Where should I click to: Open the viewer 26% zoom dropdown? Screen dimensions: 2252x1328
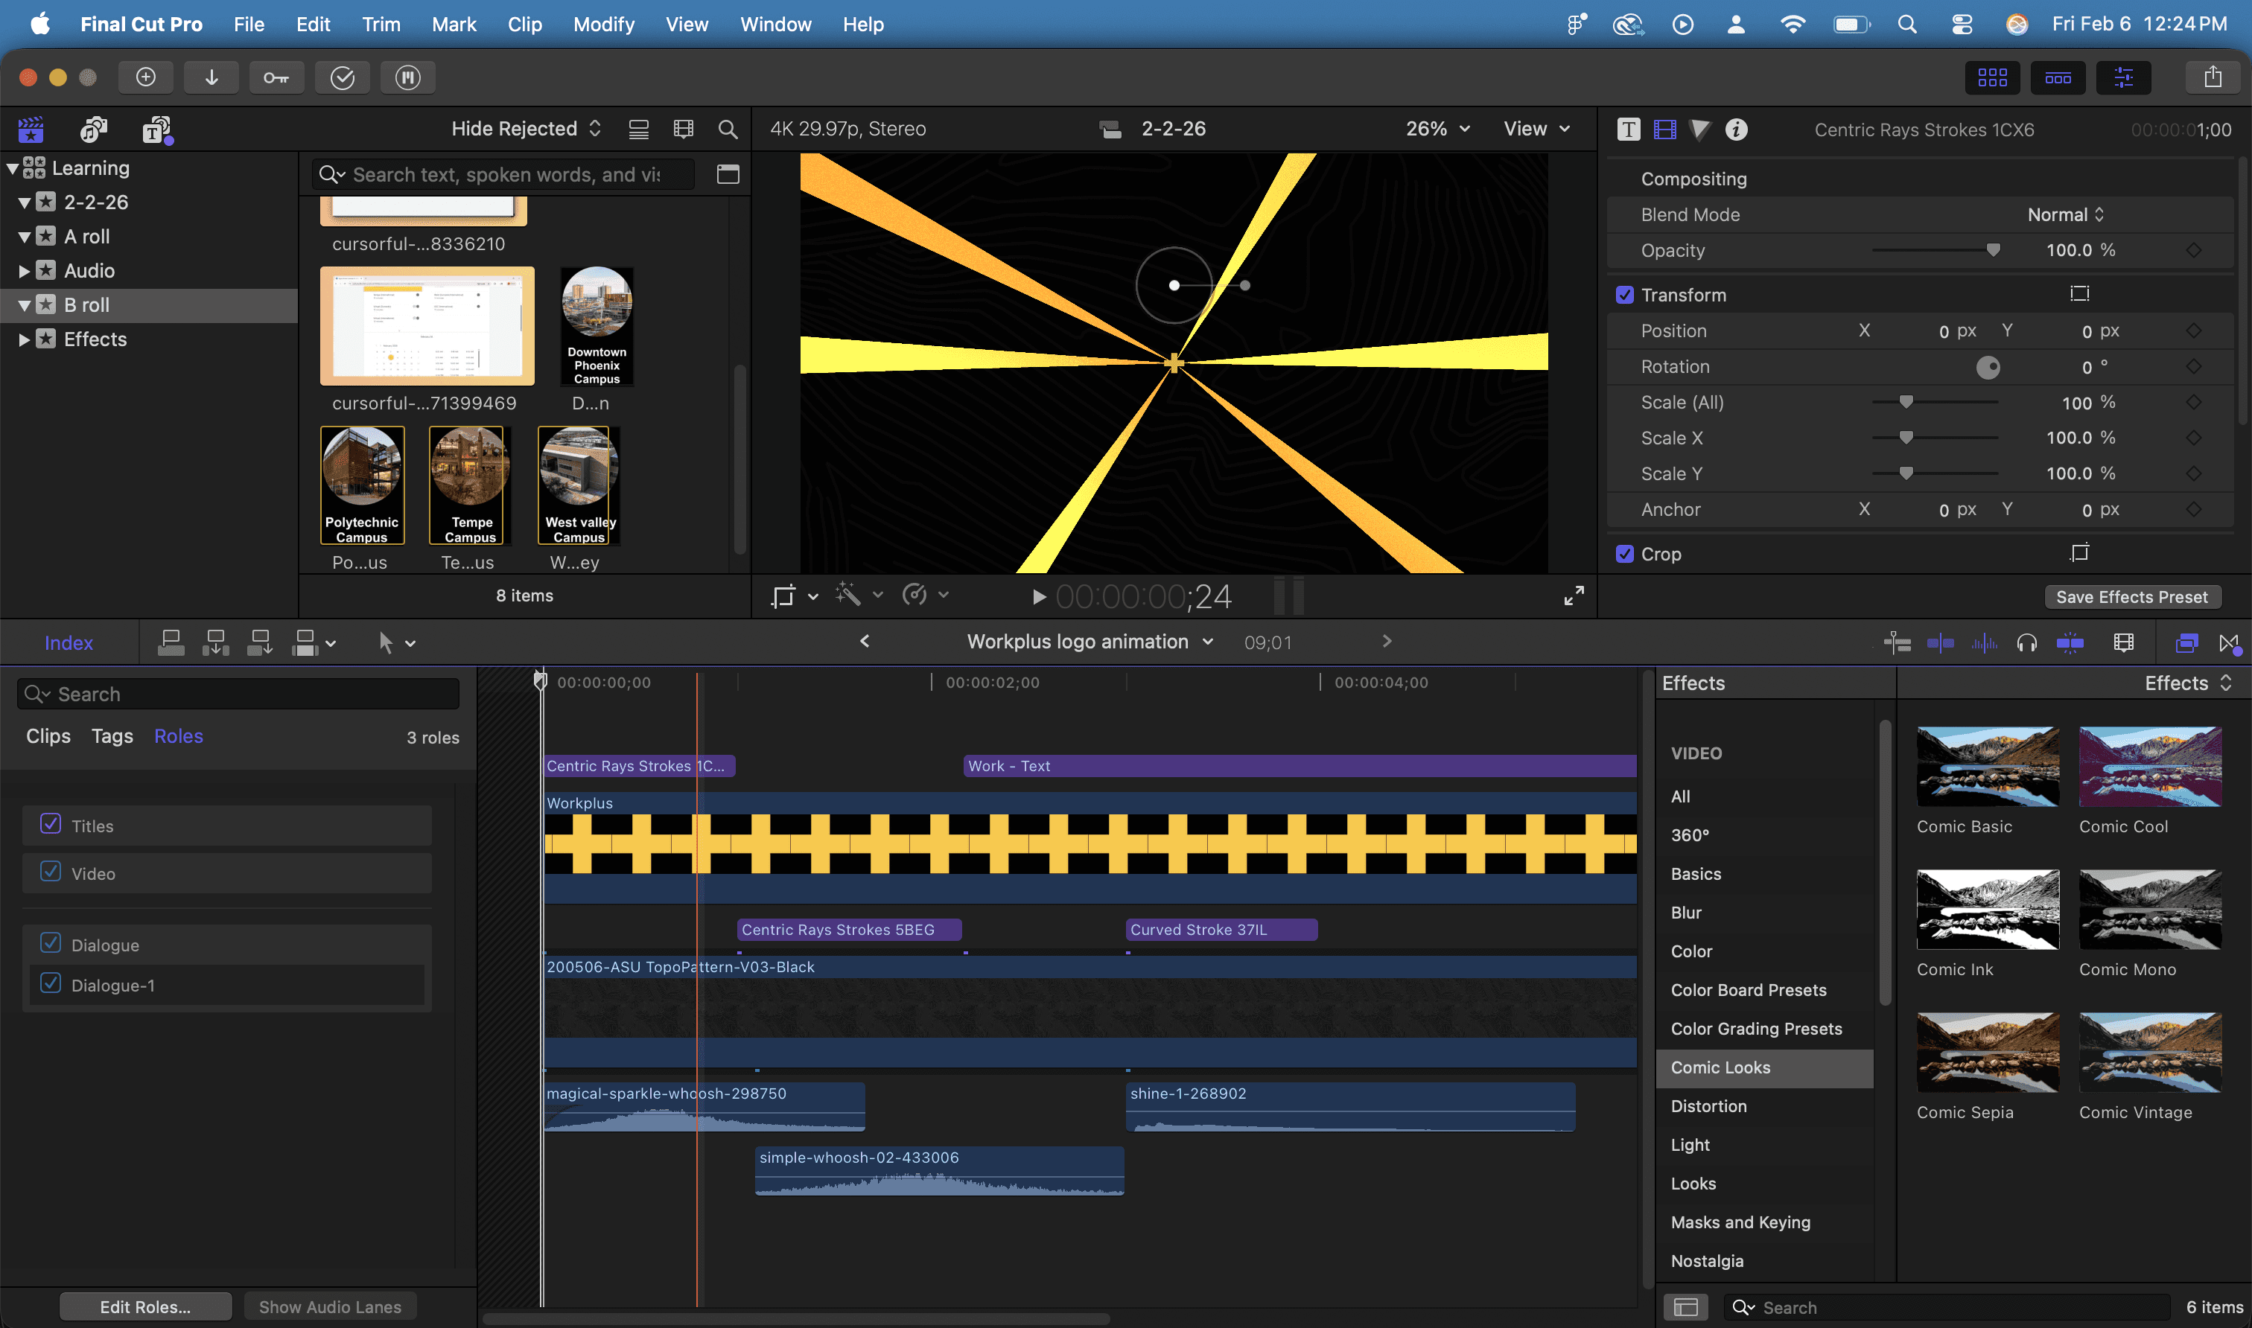[x=1437, y=129]
